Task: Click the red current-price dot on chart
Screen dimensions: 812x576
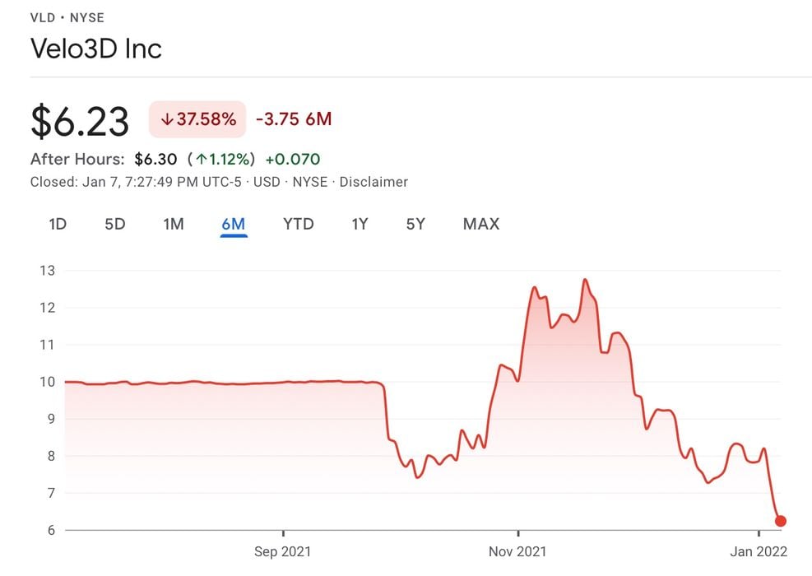Action: 781,521
